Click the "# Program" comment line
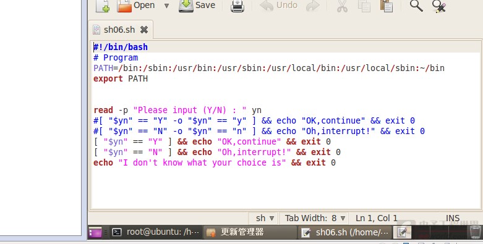This screenshot has height=244, width=483. (x=116, y=57)
